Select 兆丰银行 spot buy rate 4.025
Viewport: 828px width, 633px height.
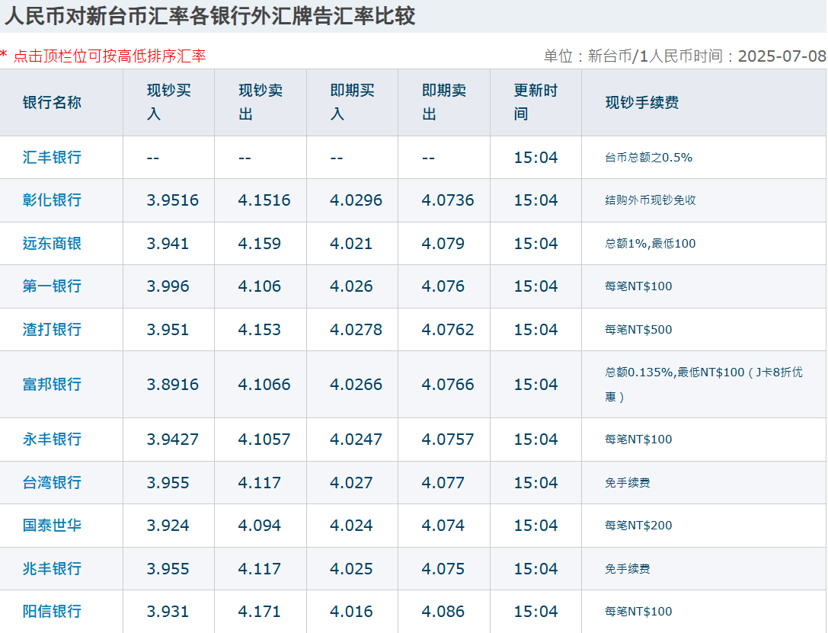coord(351,568)
